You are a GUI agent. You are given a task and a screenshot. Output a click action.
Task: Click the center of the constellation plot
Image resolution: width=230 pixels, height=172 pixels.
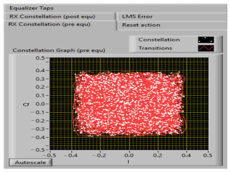pos(129,104)
